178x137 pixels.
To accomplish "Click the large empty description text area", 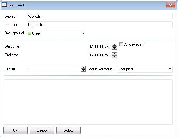I will point(88,102).
